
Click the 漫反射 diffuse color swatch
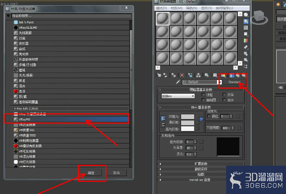pos(188,123)
